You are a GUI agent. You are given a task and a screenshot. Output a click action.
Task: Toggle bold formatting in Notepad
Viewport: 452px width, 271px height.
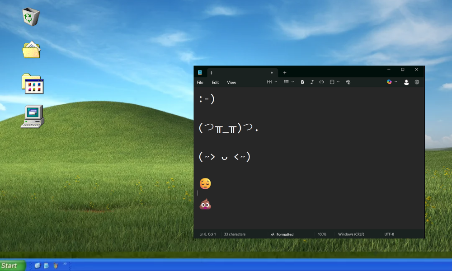tap(302, 82)
